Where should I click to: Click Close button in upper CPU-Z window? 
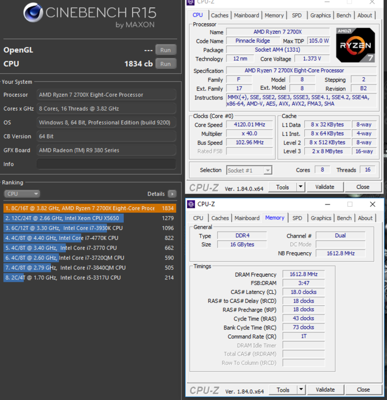point(363,187)
